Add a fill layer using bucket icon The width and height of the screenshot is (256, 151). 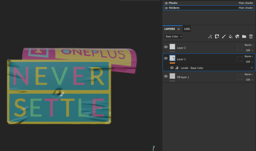tap(230, 37)
